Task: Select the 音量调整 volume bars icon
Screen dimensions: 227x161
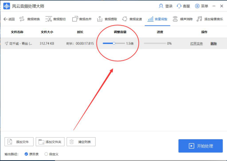Action: 150,19
